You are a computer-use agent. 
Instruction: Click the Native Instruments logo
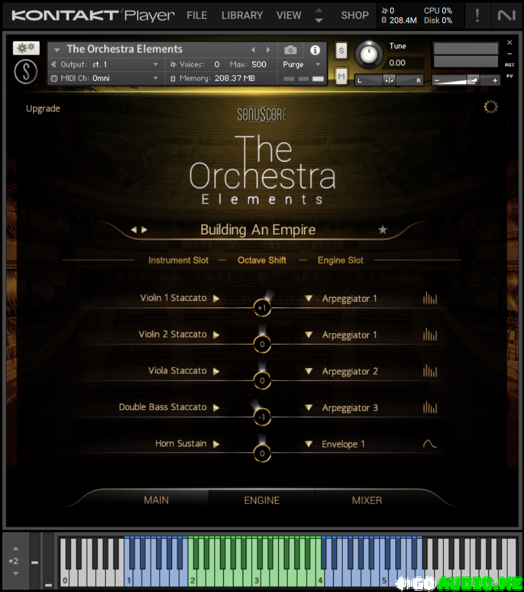(507, 16)
